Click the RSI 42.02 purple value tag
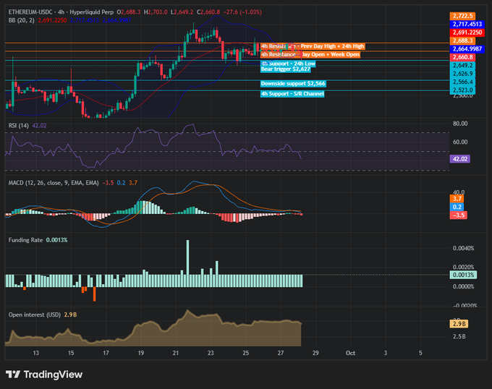The width and height of the screenshot is (492, 389). pos(459,159)
